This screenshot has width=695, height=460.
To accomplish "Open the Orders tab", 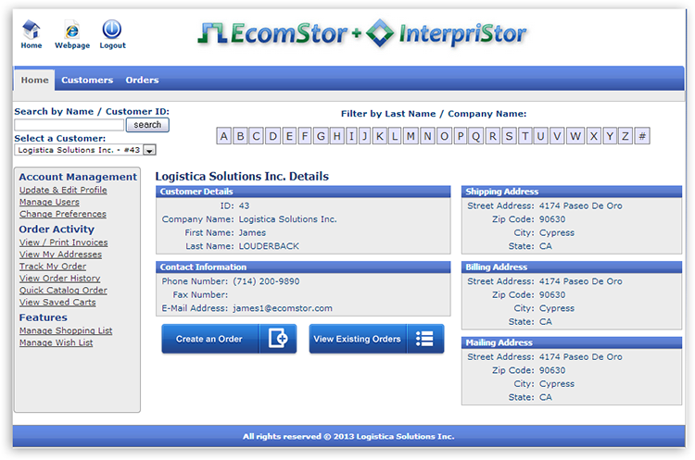I will click(x=142, y=81).
